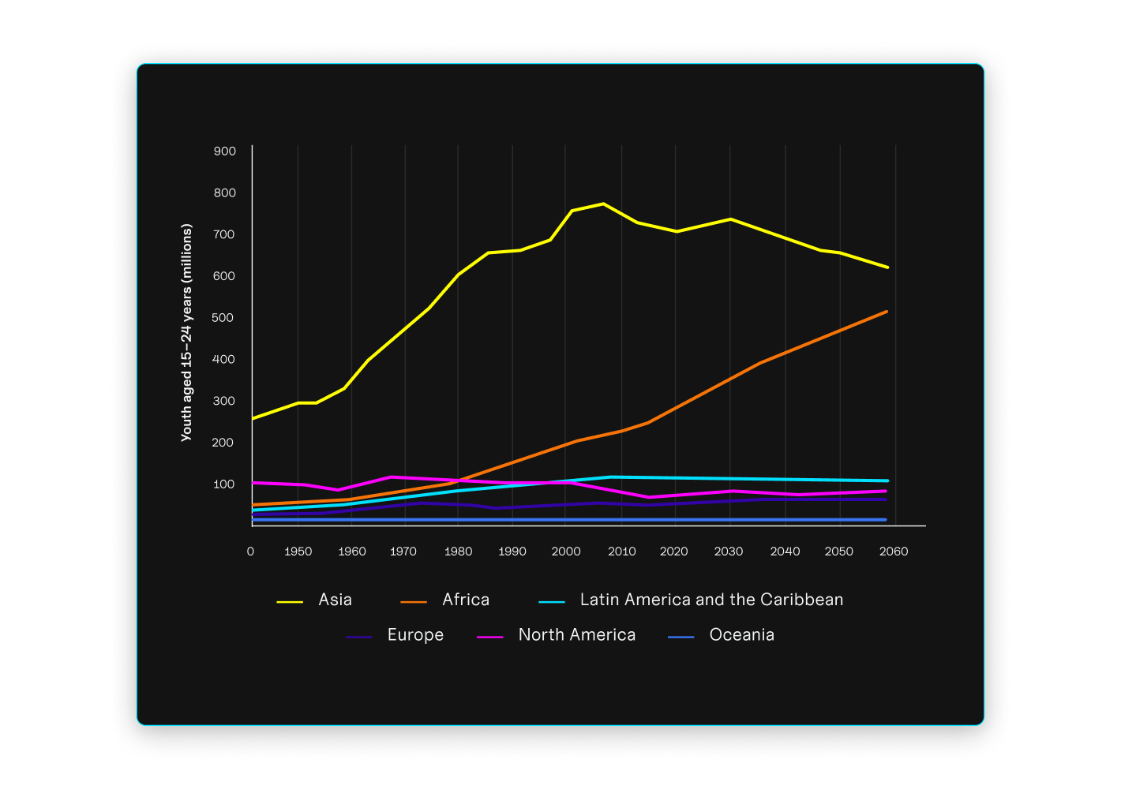The width and height of the screenshot is (1121, 789).
Task: Click the vertical y-axis title text
Action: click(187, 333)
